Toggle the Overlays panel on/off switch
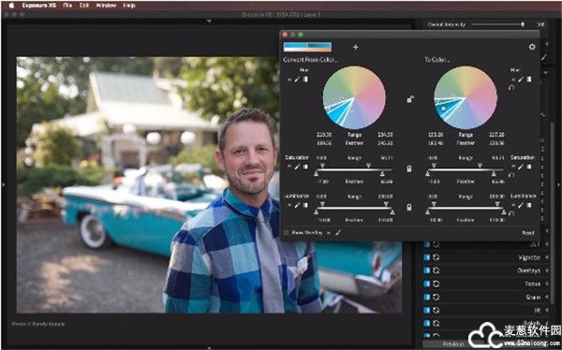The height and width of the screenshot is (350, 562). (426, 270)
